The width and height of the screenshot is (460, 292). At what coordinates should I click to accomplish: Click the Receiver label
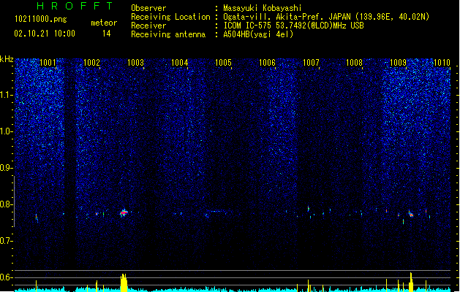148,26
